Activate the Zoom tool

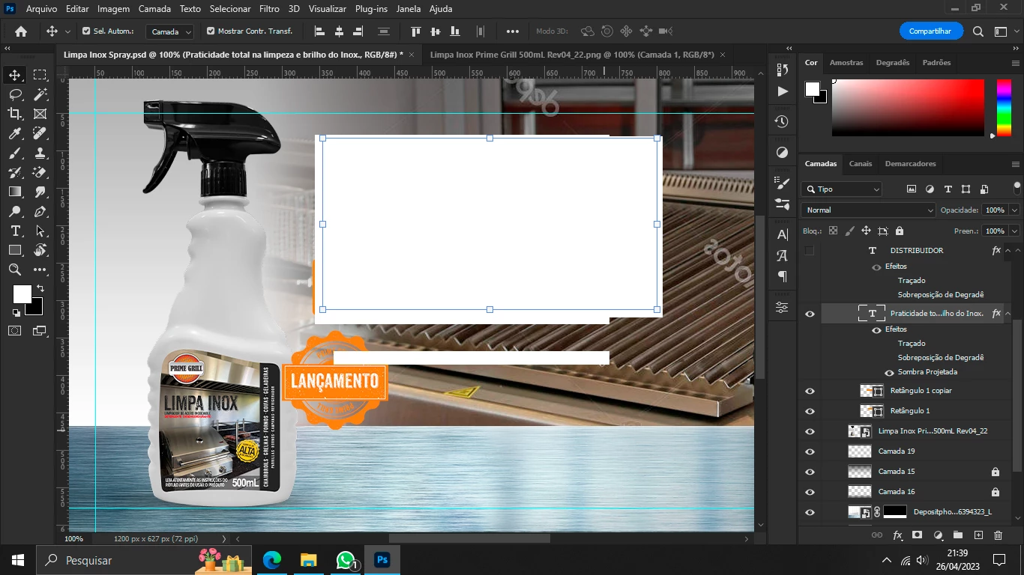click(x=14, y=270)
